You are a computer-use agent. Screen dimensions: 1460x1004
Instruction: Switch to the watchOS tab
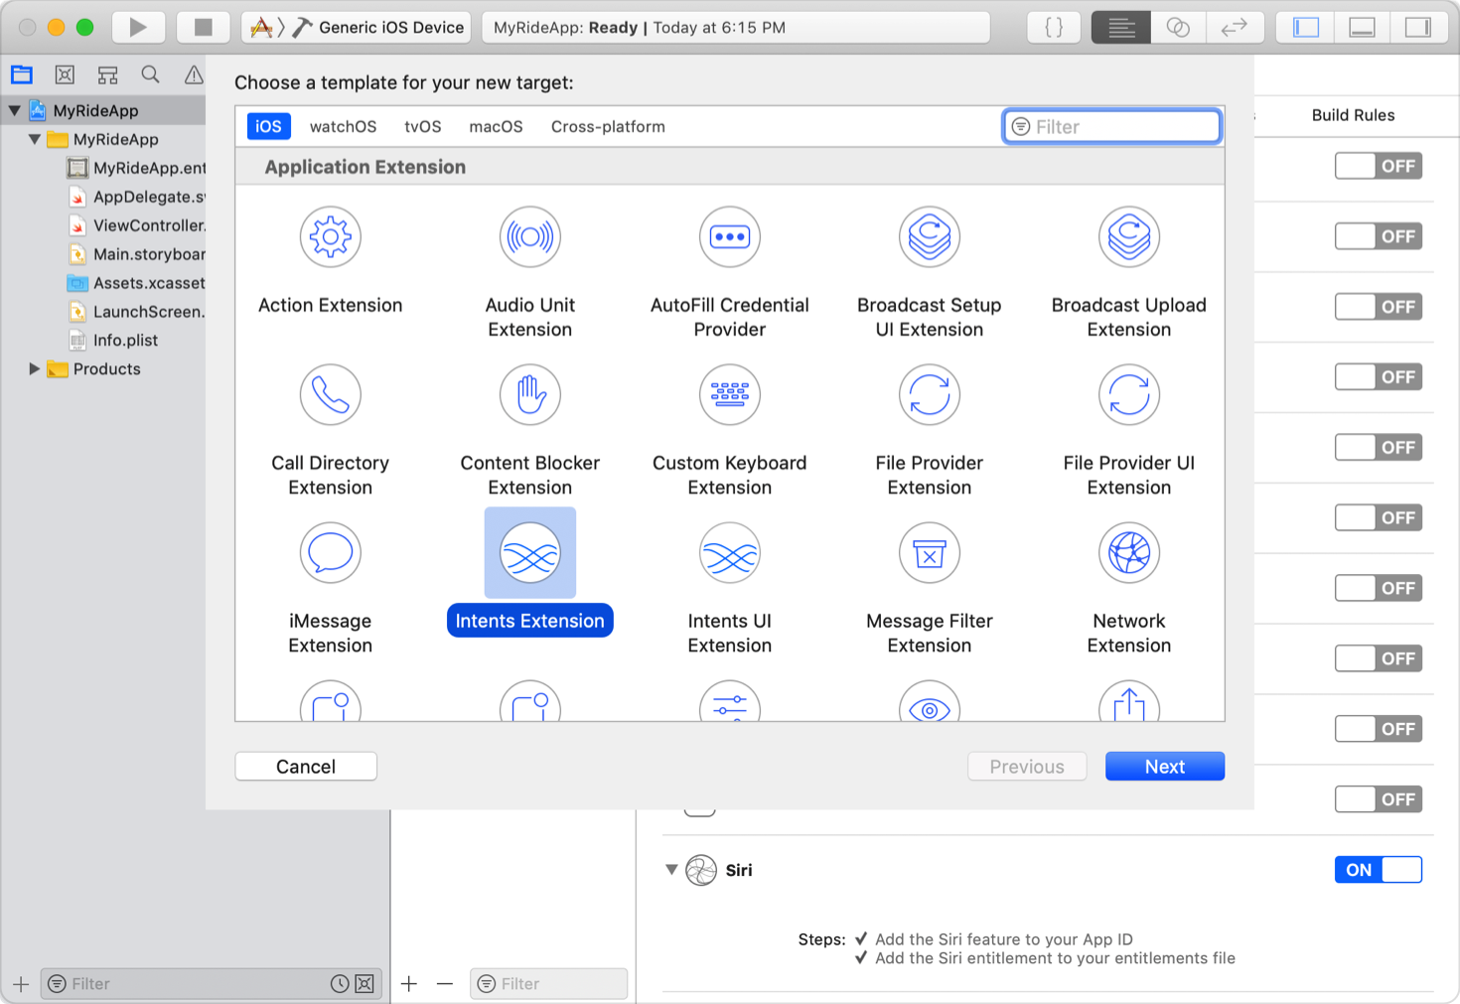pos(342,126)
